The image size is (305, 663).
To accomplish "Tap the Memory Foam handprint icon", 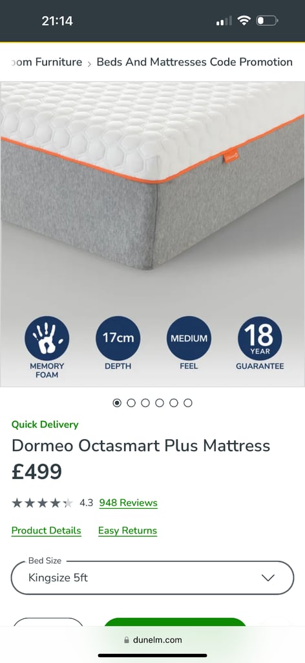I will [47, 338].
